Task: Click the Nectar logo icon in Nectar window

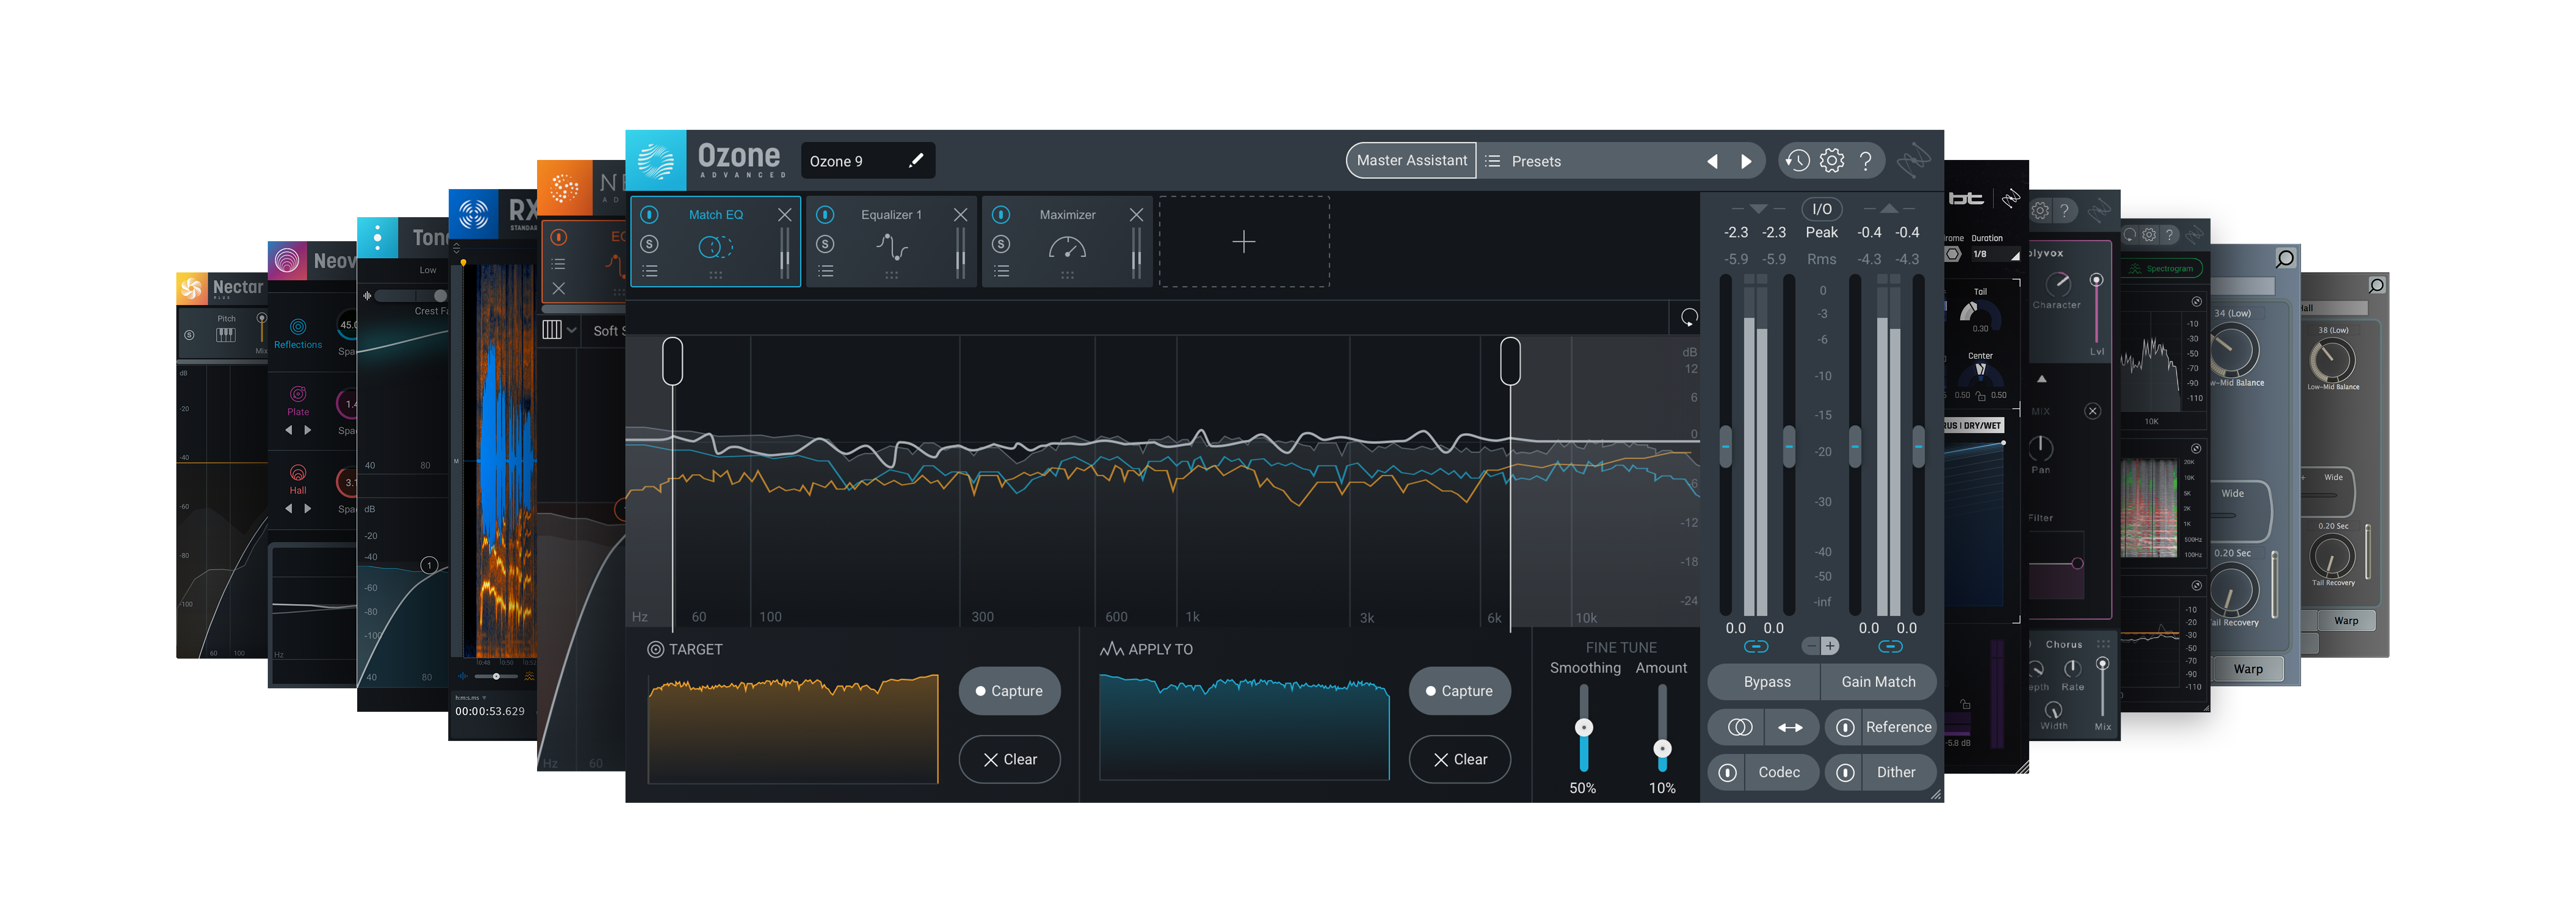Action: click(x=191, y=288)
